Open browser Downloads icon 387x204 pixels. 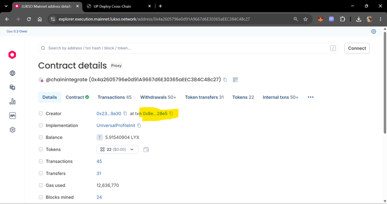[x=359, y=19]
